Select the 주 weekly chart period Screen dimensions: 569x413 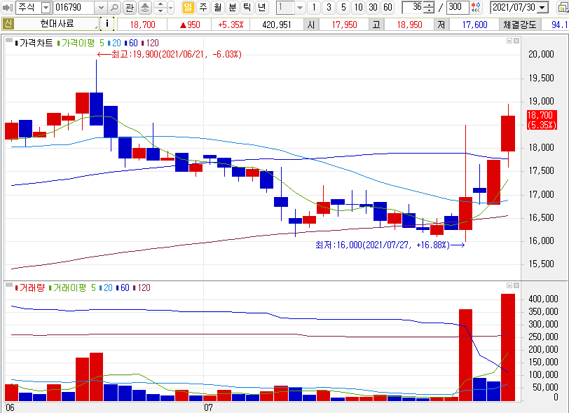(x=203, y=7)
